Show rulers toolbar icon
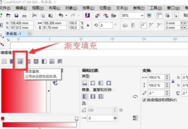188x129 pixels. pos(159,16)
